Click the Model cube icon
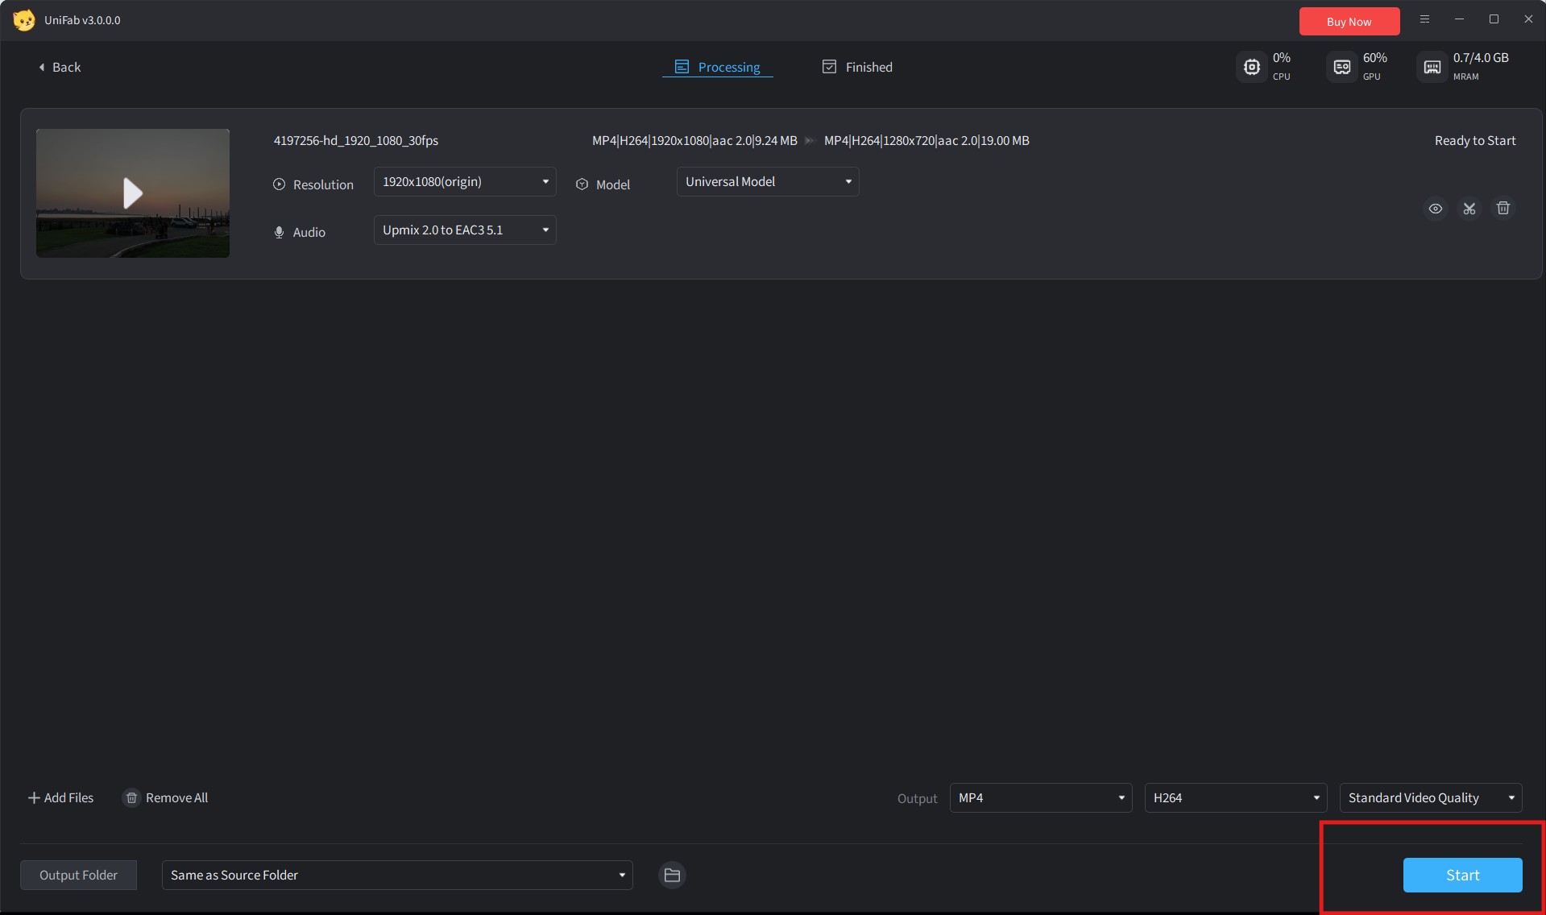Image resolution: width=1546 pixels, height=915 pixels. tap(582, 184)
